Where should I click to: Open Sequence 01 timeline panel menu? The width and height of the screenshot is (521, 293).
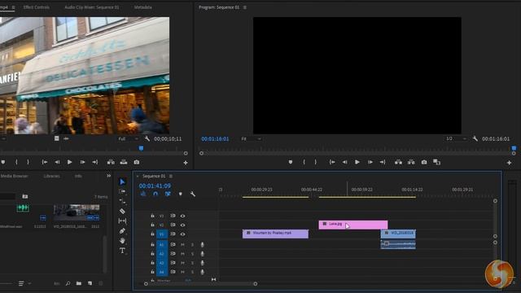coord(171,176)
